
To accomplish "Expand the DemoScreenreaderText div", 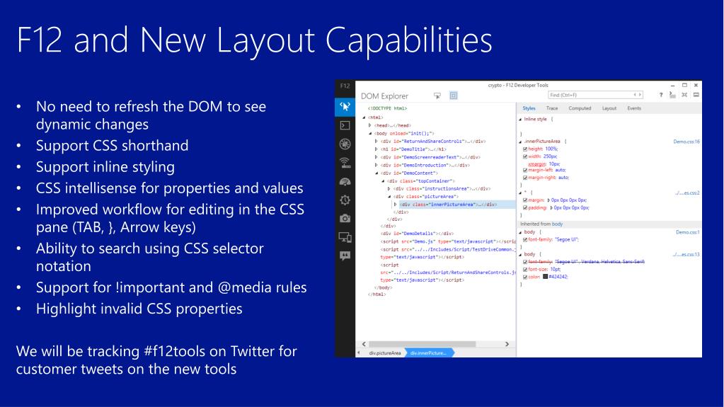I will pyautogui.click(x=376, y=157).
